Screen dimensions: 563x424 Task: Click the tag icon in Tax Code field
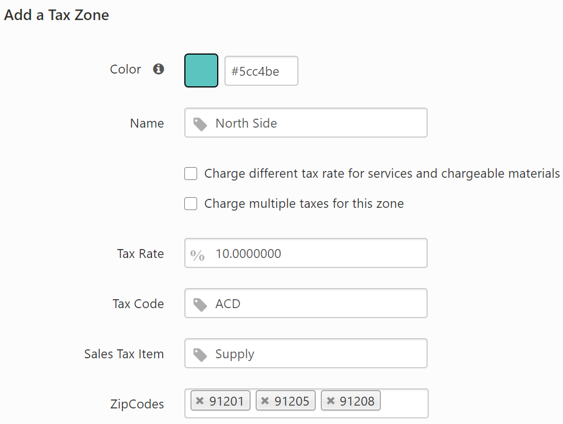click(x=200, y=304)
